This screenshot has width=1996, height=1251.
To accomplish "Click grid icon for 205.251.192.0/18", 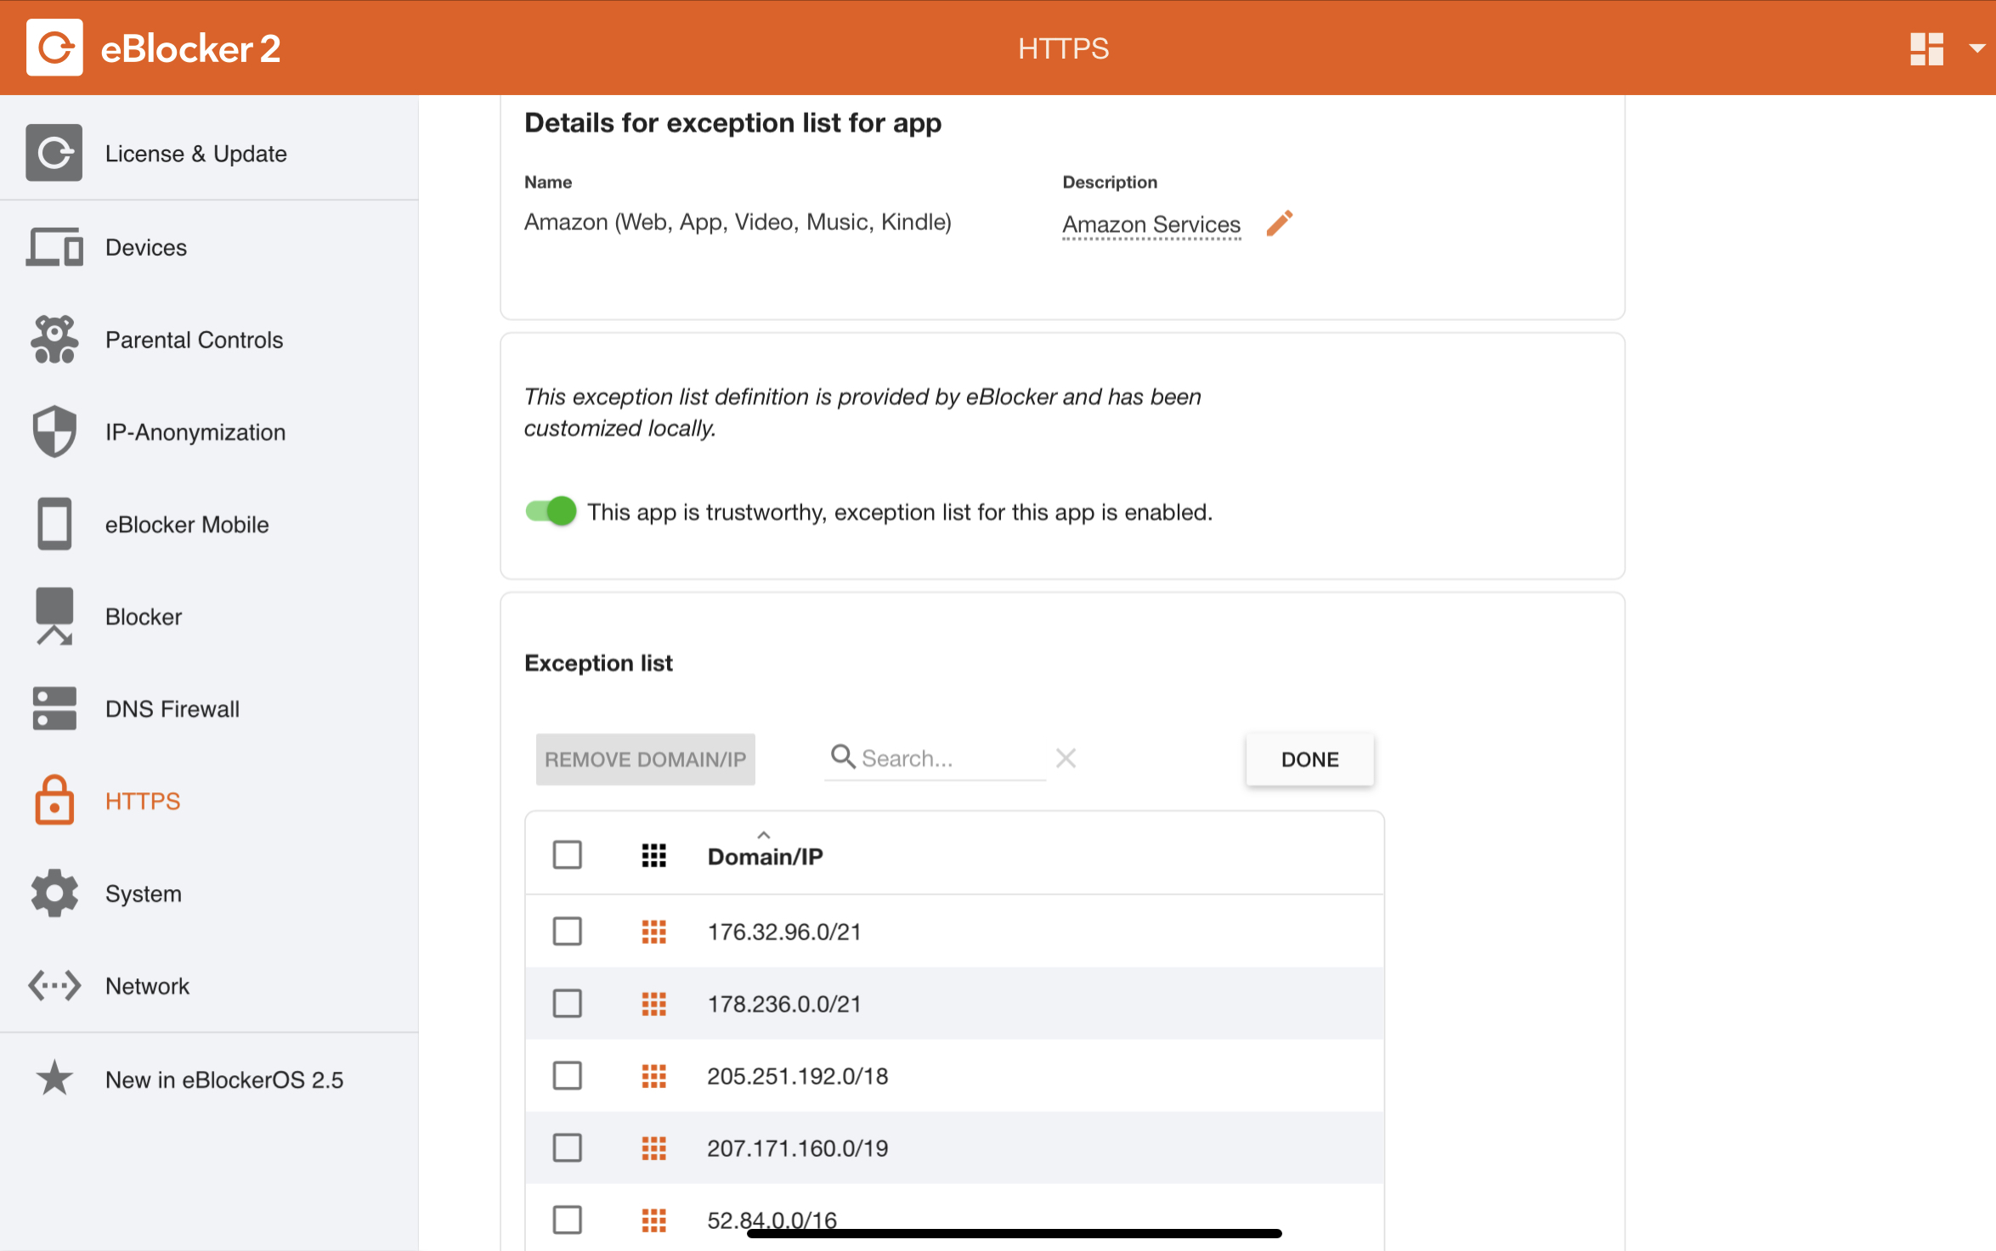I will point(653,1076).
